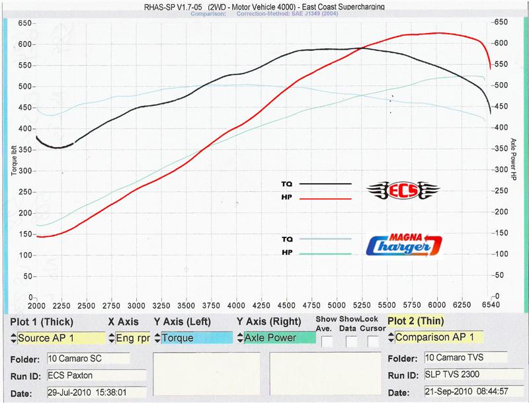
Task: Click the stepper arrows beside Source AP 1
Action: click(13, 338)
